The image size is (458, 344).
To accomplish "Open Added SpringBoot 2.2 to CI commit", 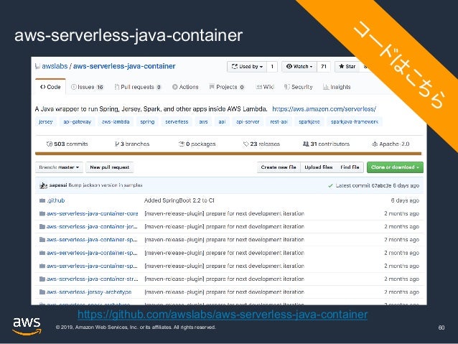I will tap(179, 200).
